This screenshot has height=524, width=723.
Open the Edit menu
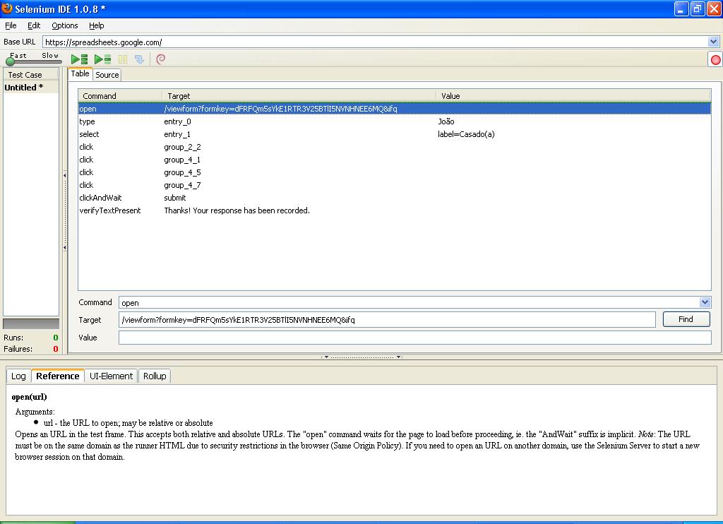34,25
